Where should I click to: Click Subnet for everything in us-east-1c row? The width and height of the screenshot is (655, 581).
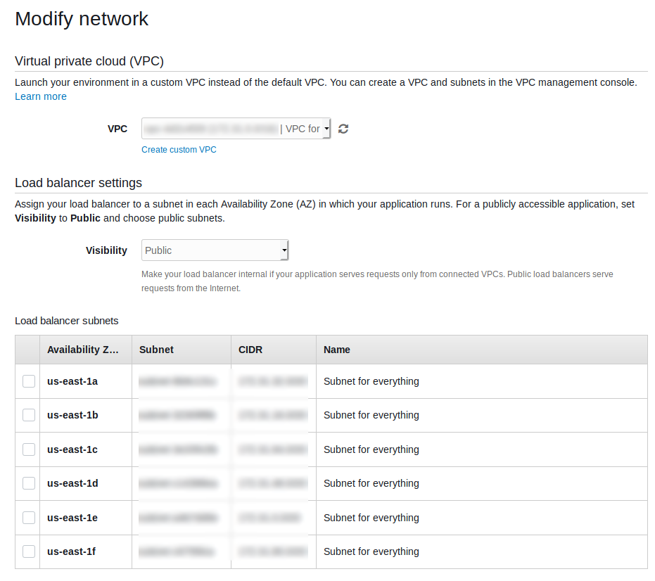(371, 450)
